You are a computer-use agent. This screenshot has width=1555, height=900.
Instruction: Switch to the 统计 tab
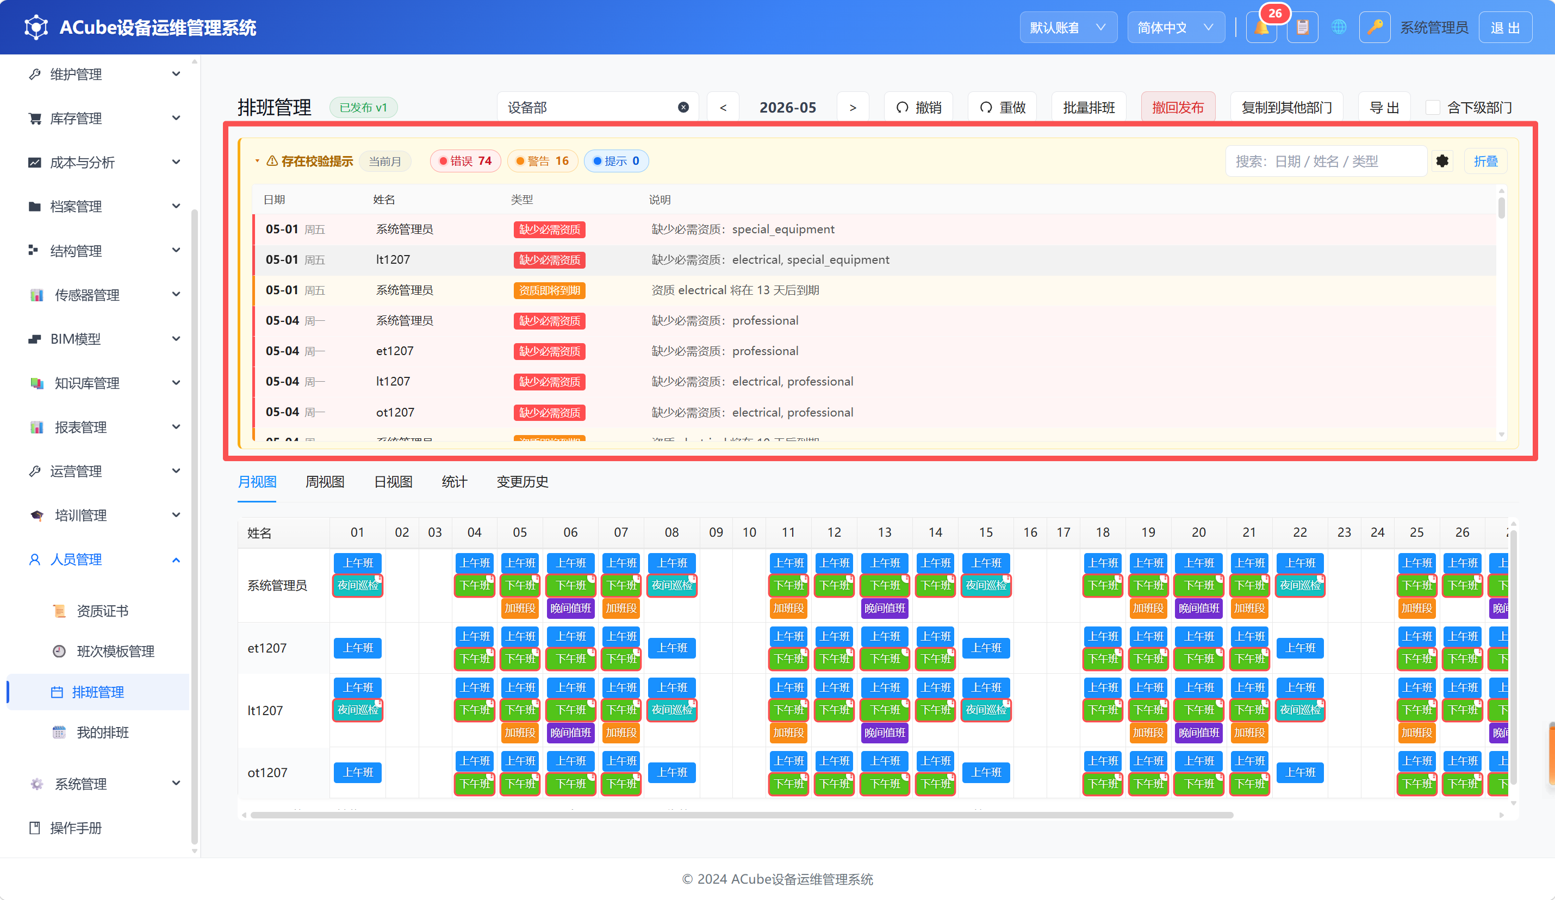[455, 481]
